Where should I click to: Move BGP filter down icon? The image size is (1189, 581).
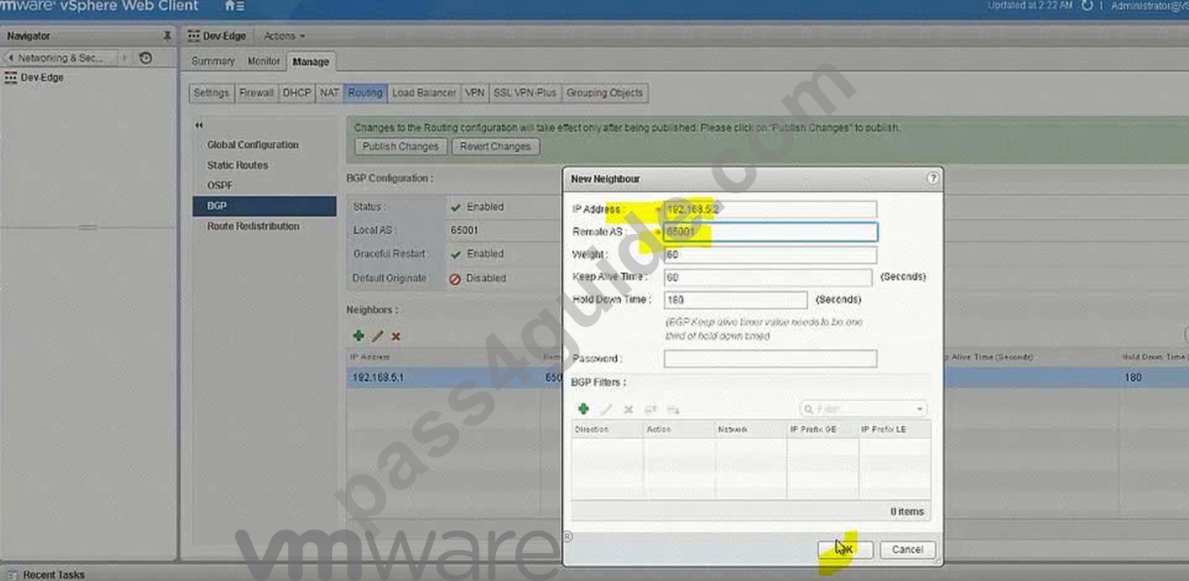point(673,409)
